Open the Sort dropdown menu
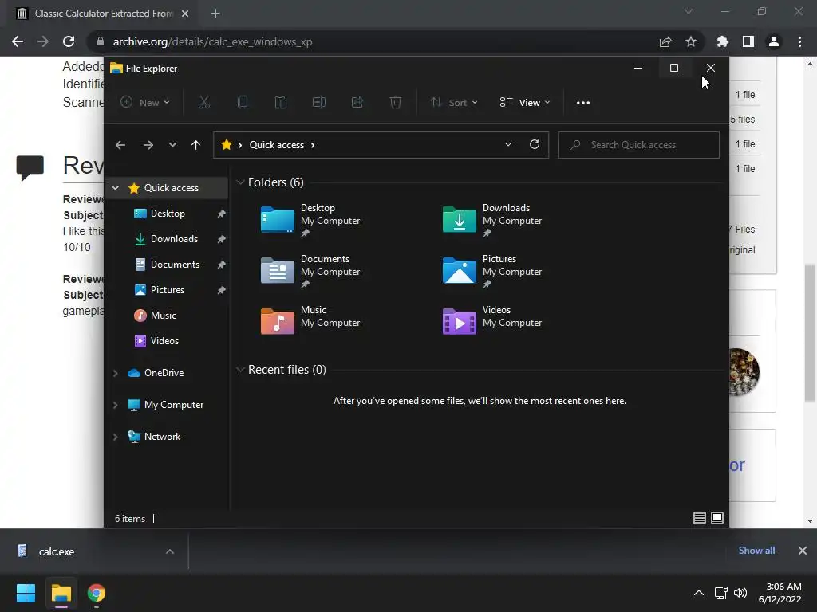Viewport: 817px width, 612px height. point(454,103)
